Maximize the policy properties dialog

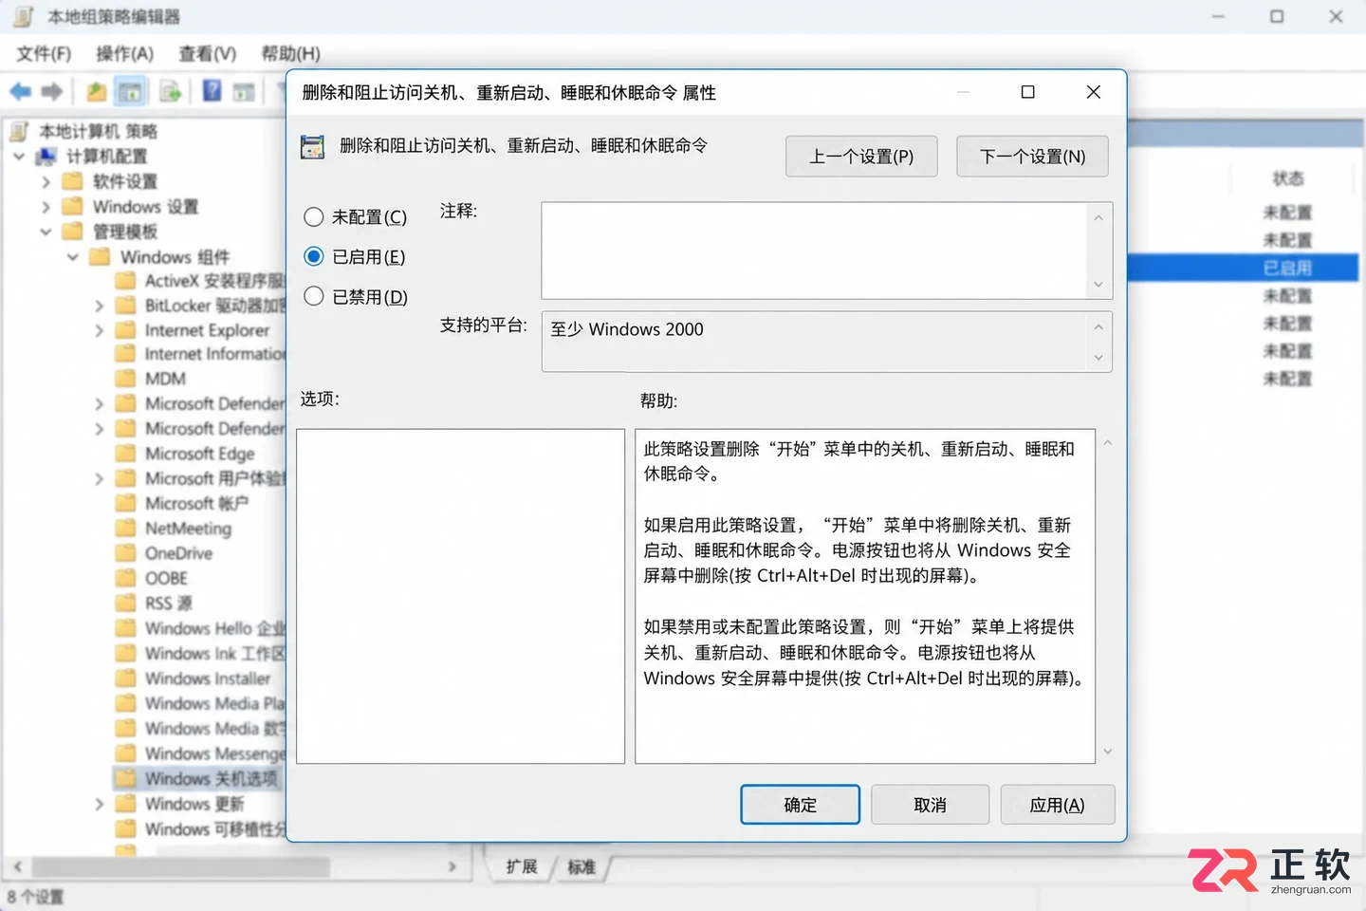[1027, 92]
